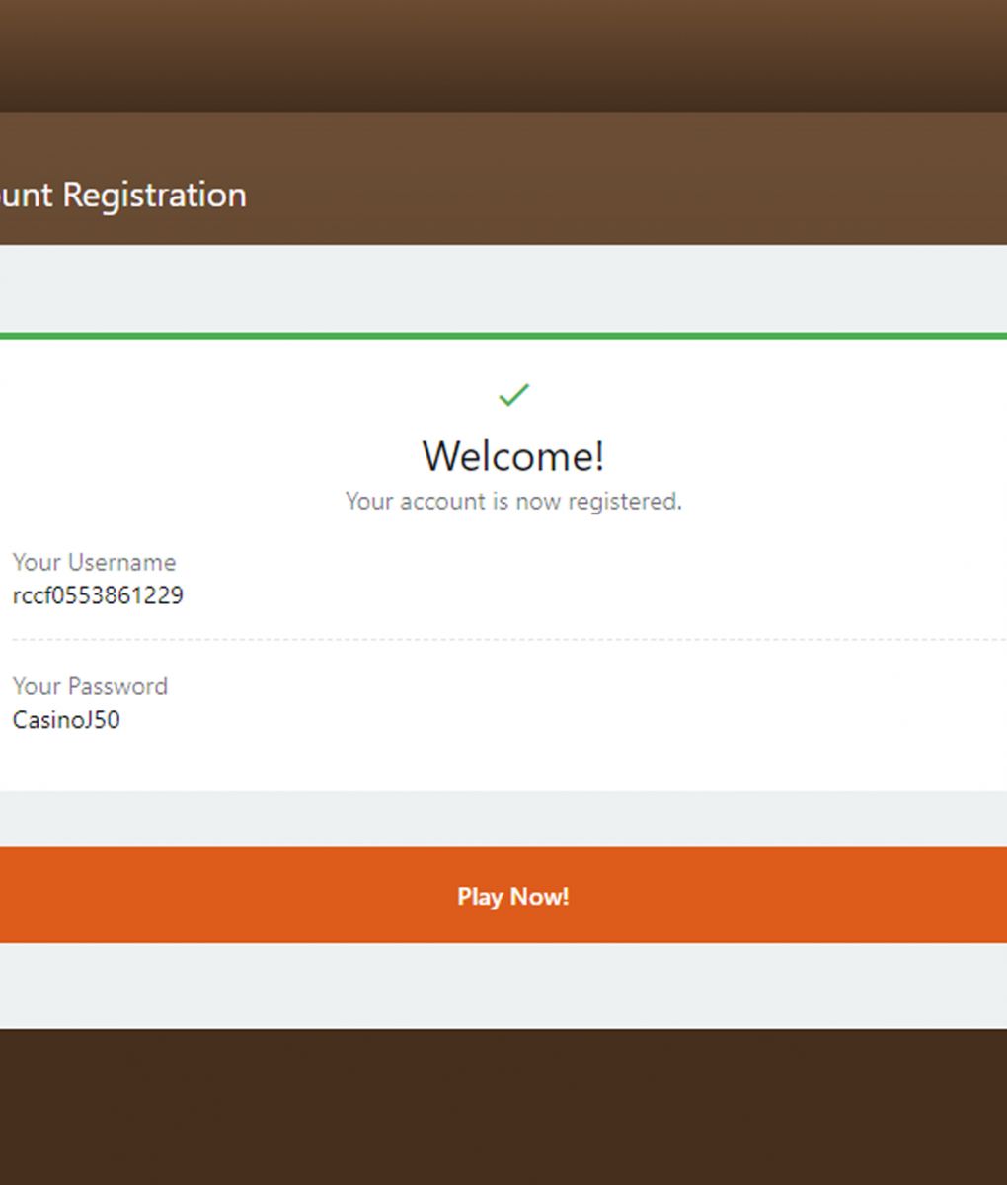Select the Your account is now registered message

(512, 501)
